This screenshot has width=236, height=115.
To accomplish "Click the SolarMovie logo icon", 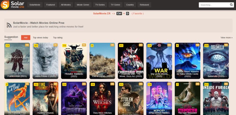I will pyautogui.click(x=5, y=5).
